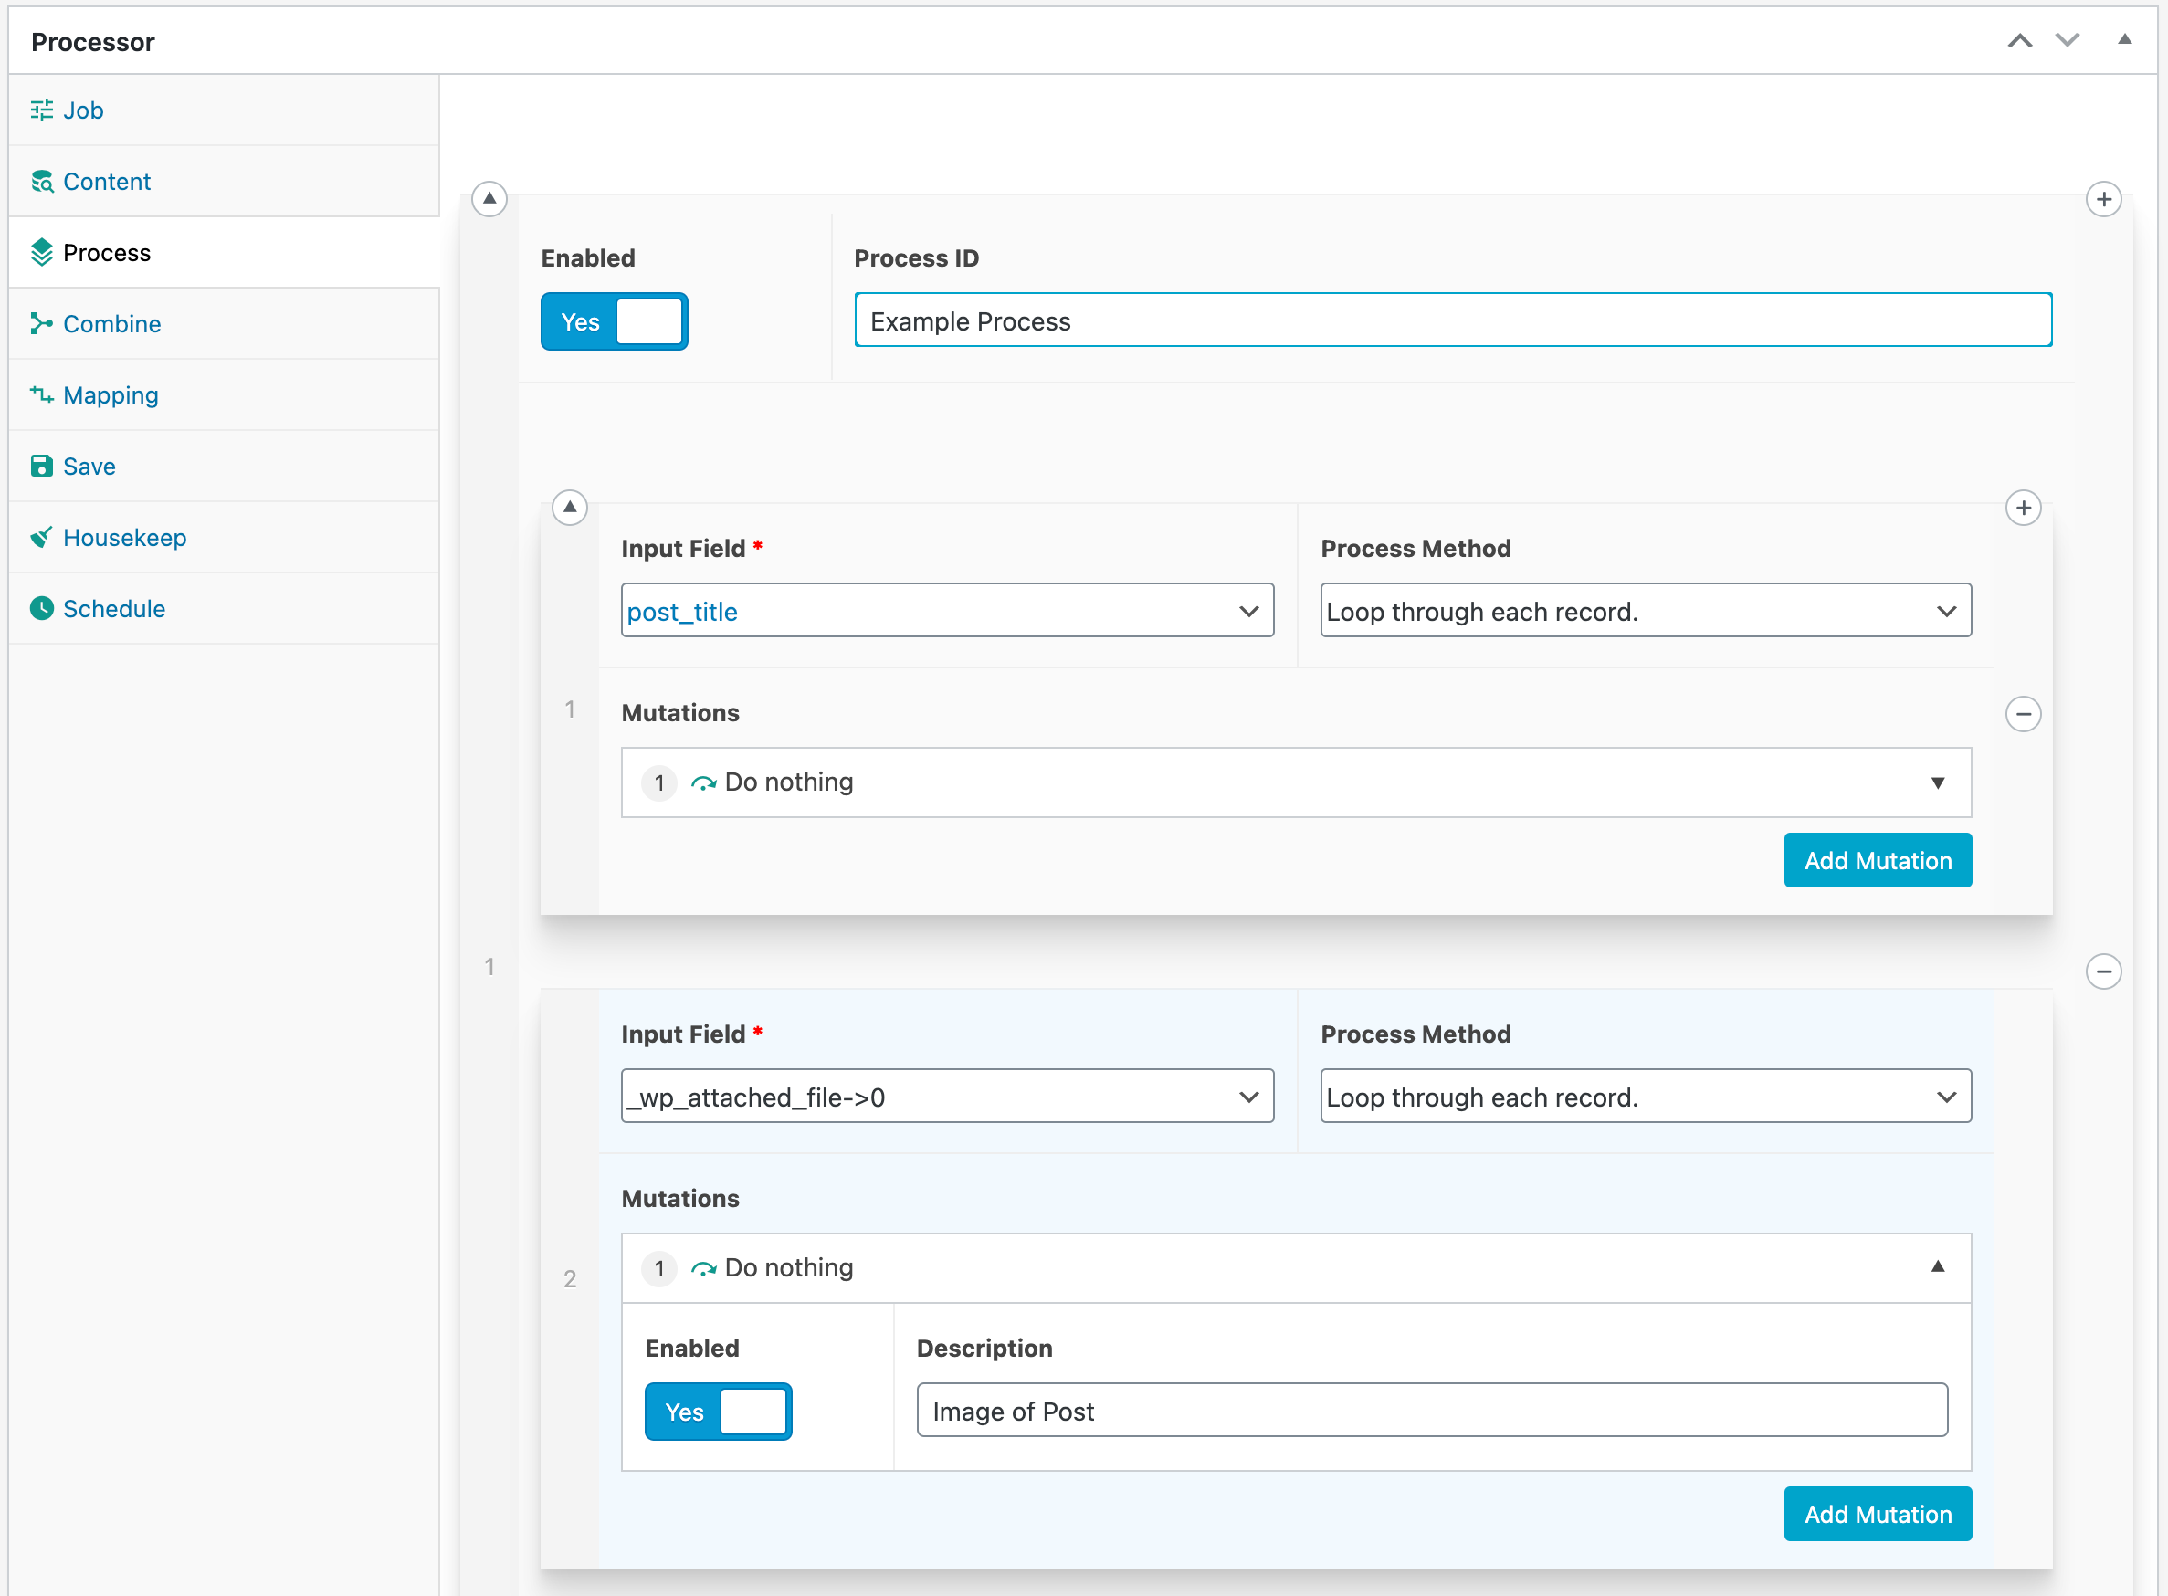Open the _wp_attached_file->0 Input Field dropdown
The image size is (2168, 1596).
click(947, 1097)
